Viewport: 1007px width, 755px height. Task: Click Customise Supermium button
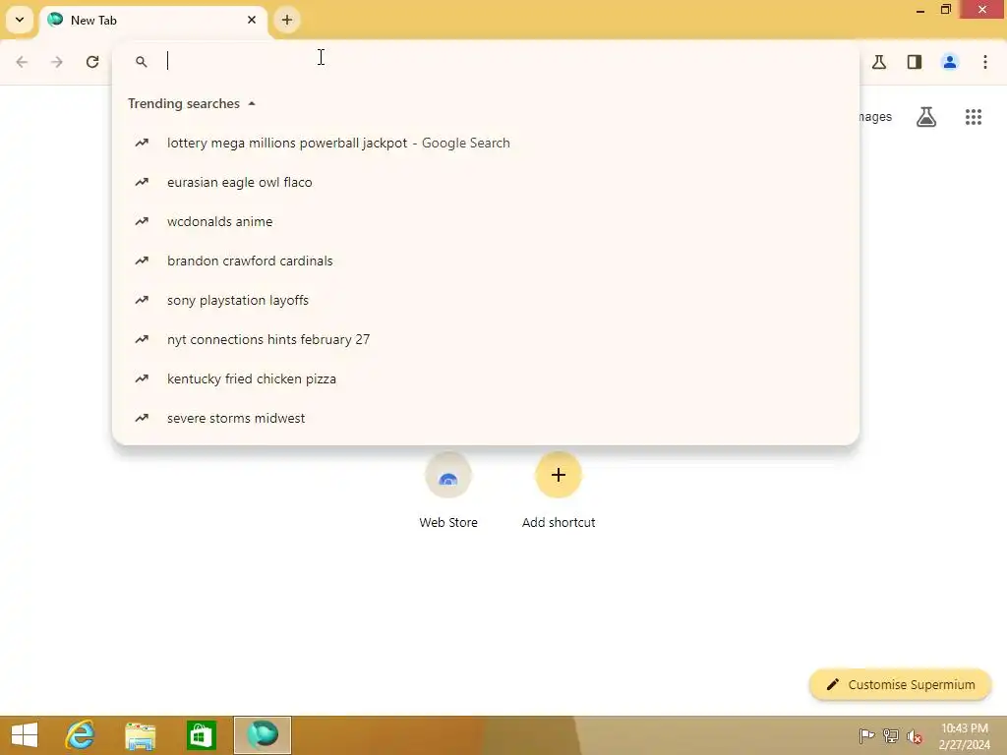(901, 684)
